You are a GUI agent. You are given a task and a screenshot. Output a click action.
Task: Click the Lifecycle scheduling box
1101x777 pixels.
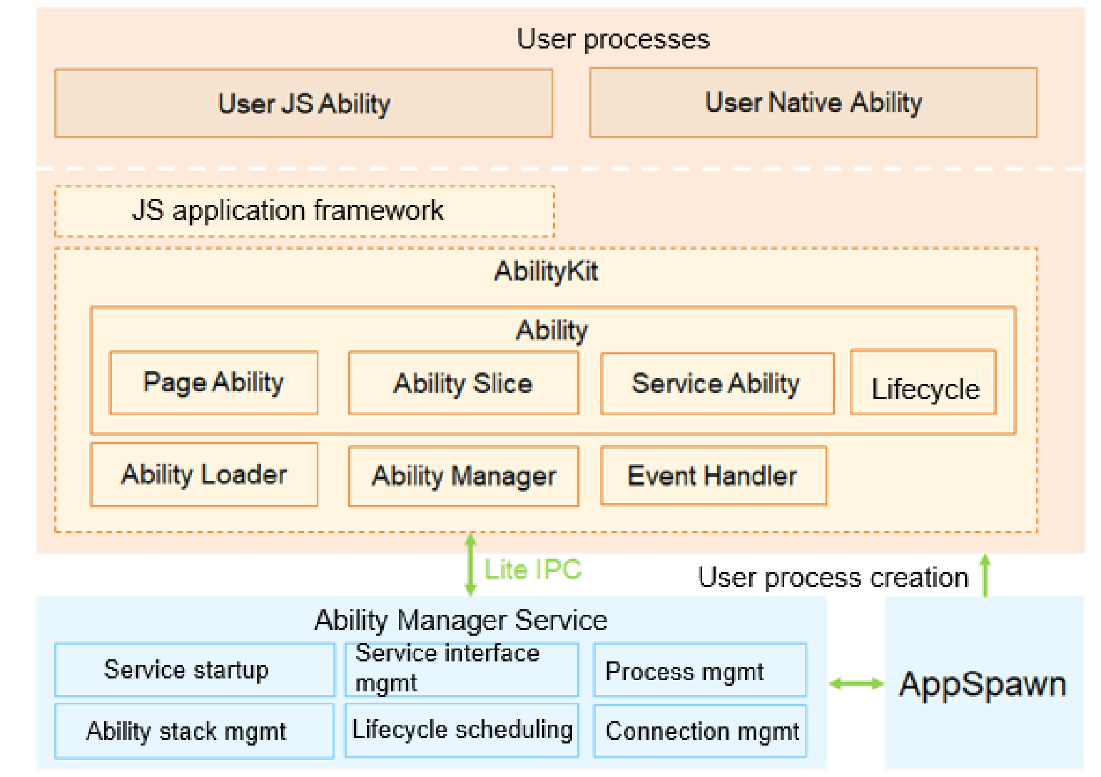(x=461, y=730)
